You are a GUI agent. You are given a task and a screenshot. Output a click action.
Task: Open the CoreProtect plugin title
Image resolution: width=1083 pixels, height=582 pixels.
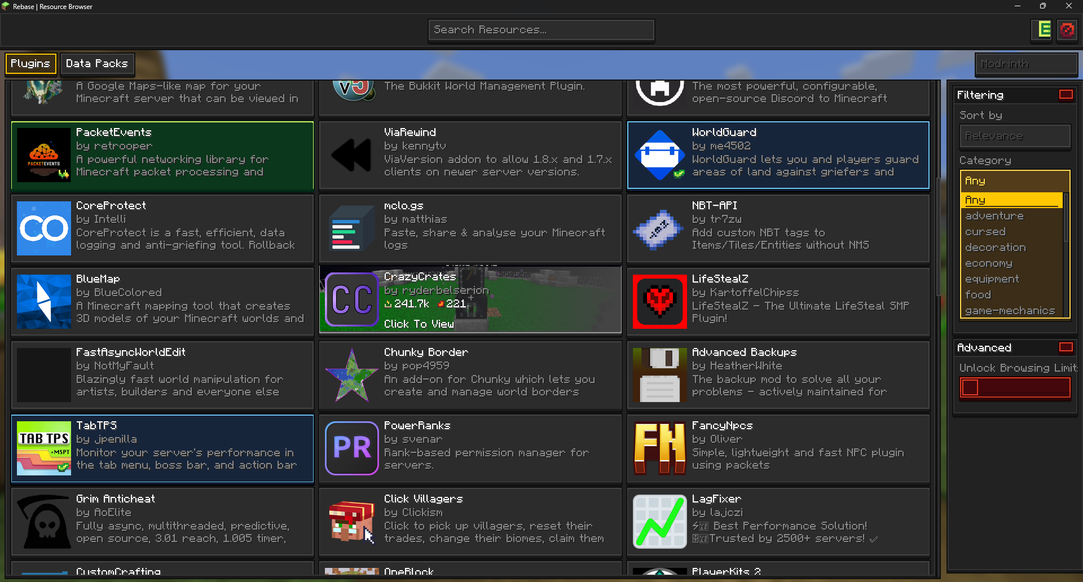(111, 205)
